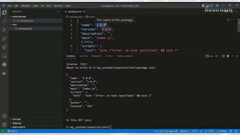The image size is (240, 135).
Task: Open the Help menu
Action: tap(67, 6)
